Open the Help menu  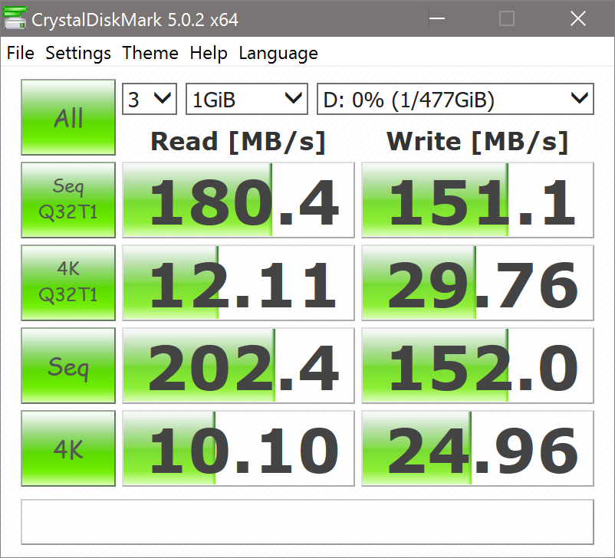(x=209, y=53)
